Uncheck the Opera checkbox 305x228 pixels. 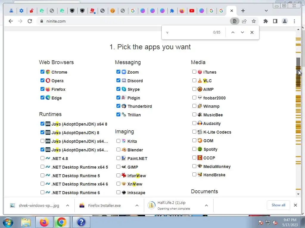(42, 80)
